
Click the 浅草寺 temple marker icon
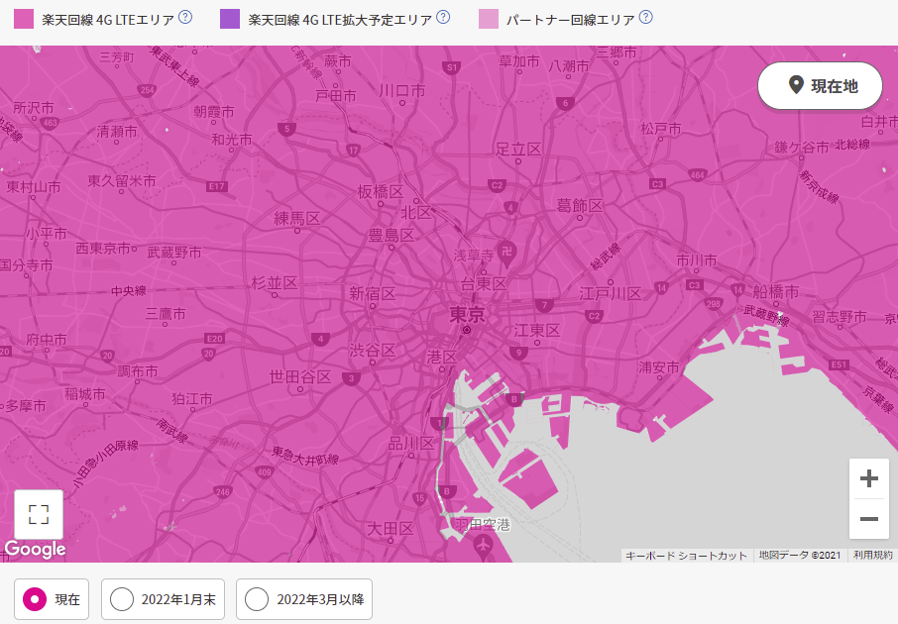point(506,249)
